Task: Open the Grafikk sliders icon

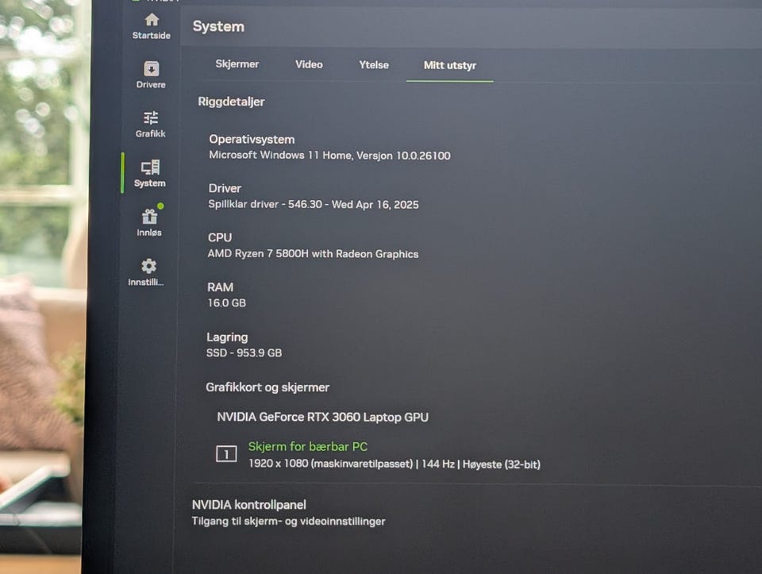Action: click(x=151, y=117)
